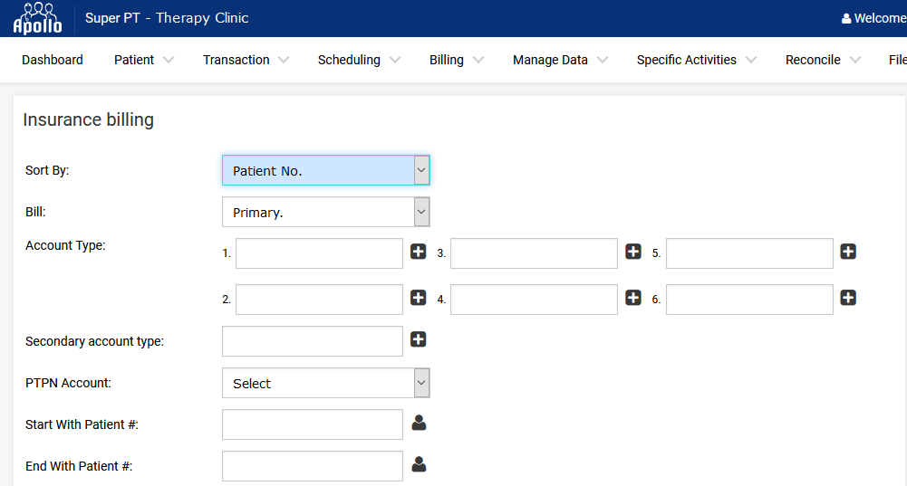The width and height of the screenshot is (907, 486).
Task: Open the Manage Data menu
Action: pyautogui.click(x=560, y=60)
